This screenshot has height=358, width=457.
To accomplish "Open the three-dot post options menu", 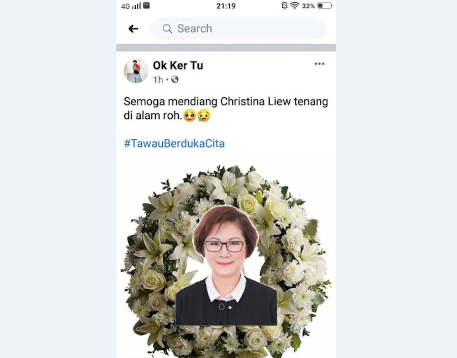I will 319,64.
